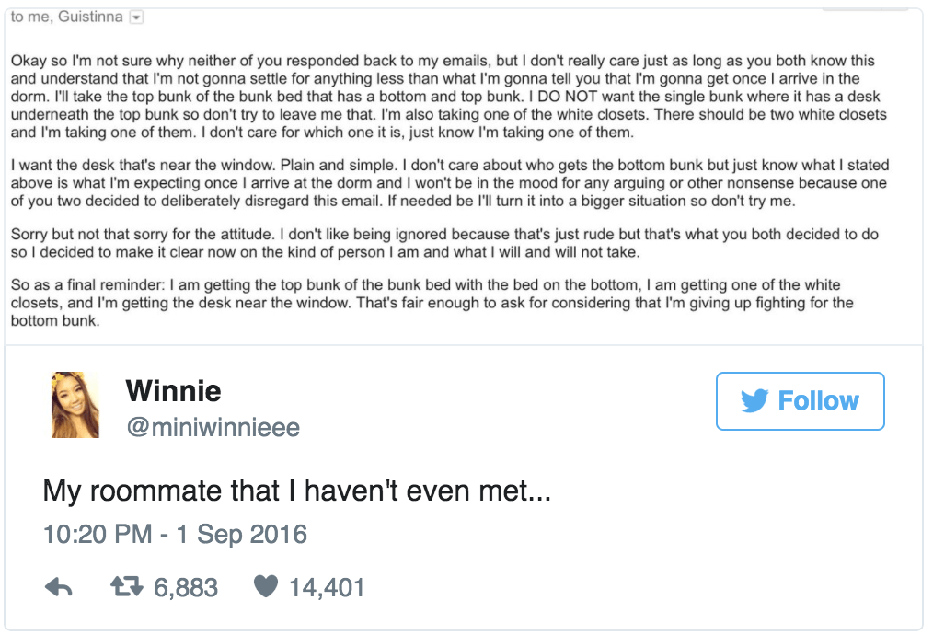
Task: Click the reply arrow icon
Action: pyautogui.click(x=58, y=587)
